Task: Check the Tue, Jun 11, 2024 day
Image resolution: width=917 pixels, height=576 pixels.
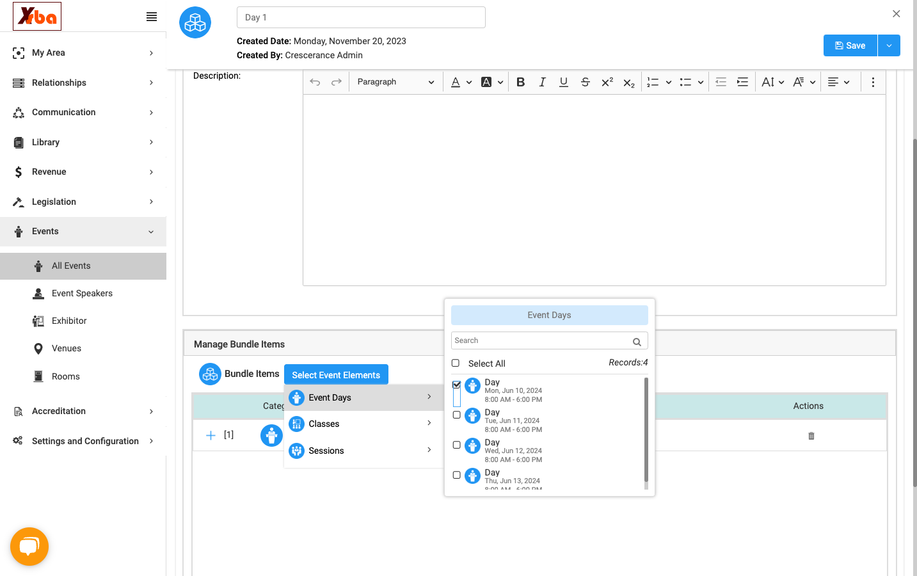Action: tap(456, 415)
